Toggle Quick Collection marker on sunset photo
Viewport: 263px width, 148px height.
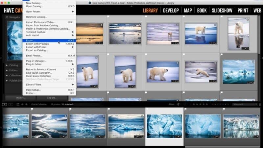tap(102, 25)
